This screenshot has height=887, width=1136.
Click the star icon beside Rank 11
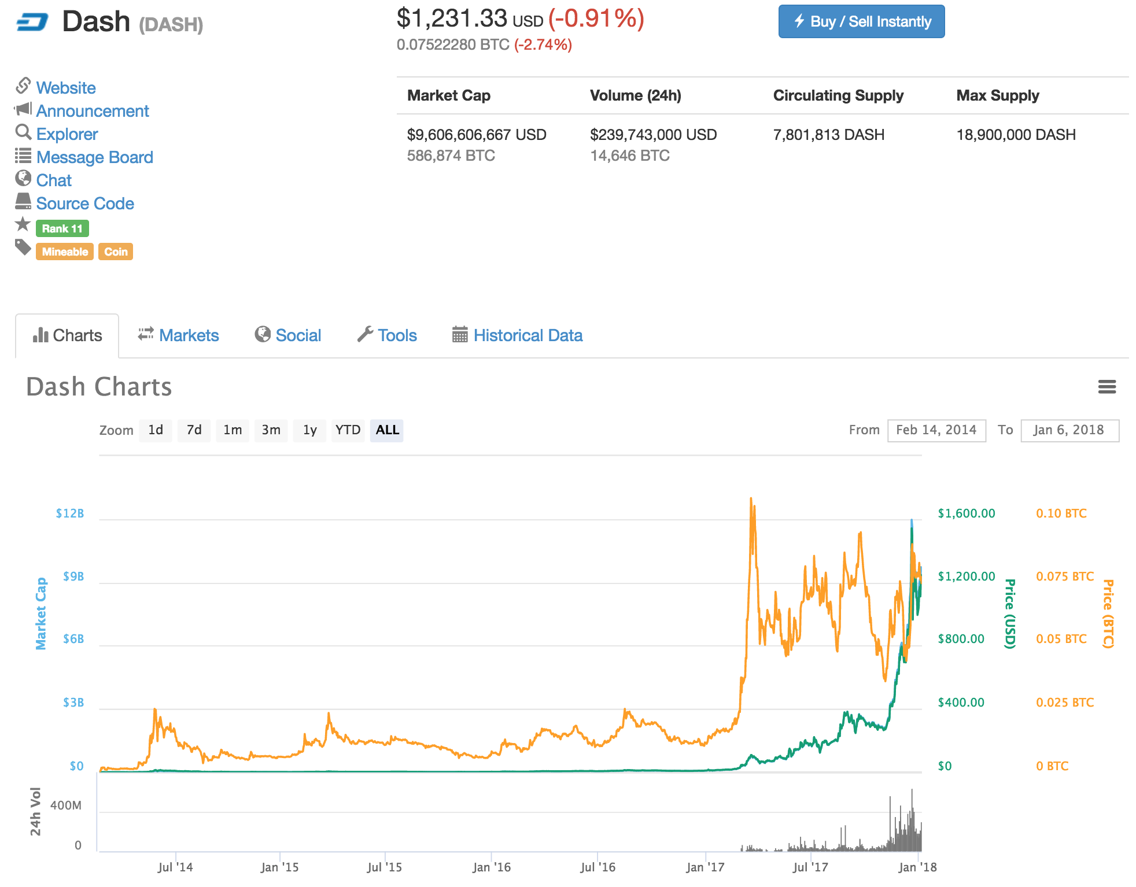[x=23, y=224]
